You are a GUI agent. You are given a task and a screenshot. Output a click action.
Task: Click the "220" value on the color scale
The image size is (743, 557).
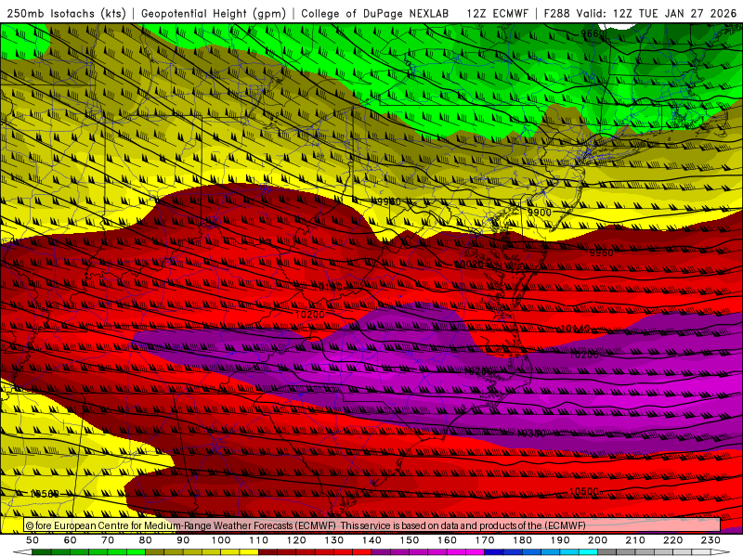click(672, 540)
